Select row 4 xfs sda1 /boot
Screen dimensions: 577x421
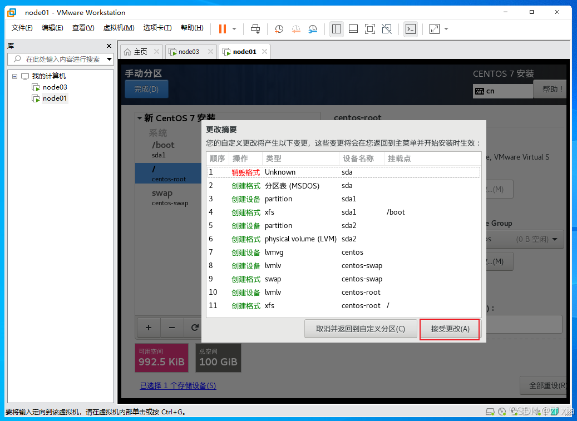coord(344,212)
